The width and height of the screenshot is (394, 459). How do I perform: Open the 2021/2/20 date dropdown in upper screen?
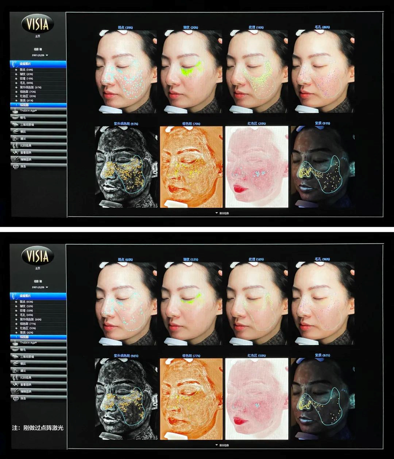(x=40, y=55)
